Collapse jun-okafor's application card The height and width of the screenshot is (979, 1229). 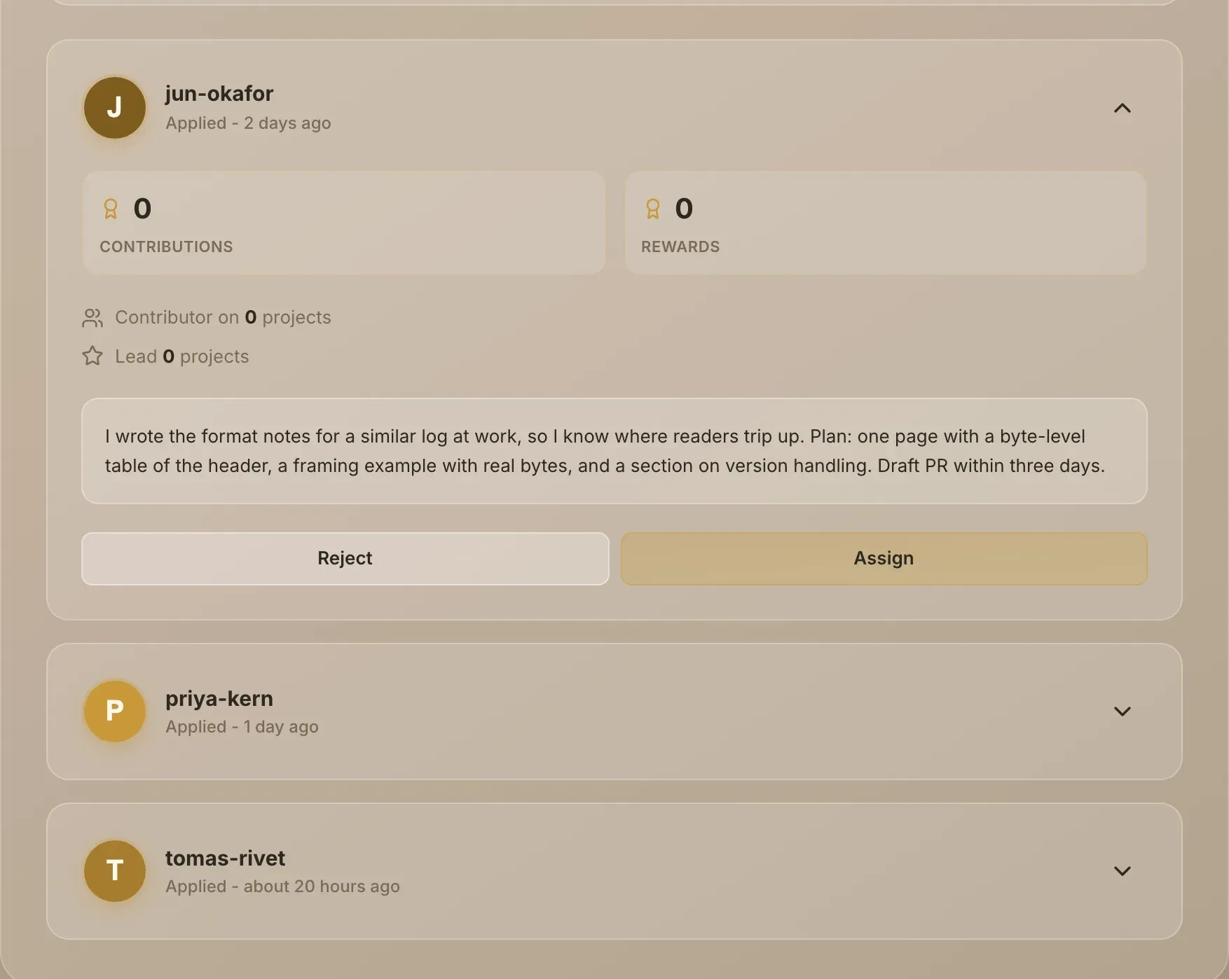tap(1122, 108)
